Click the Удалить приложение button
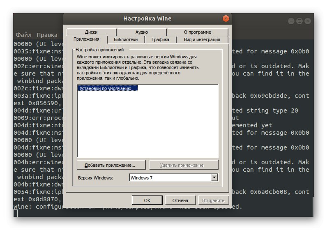Image resolution: width=327 pixels, height=230 pixels. 184,165
